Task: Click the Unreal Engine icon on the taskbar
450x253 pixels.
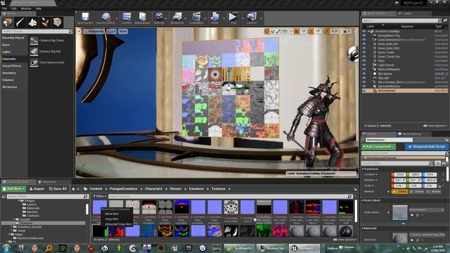Action: coord(175,248)
